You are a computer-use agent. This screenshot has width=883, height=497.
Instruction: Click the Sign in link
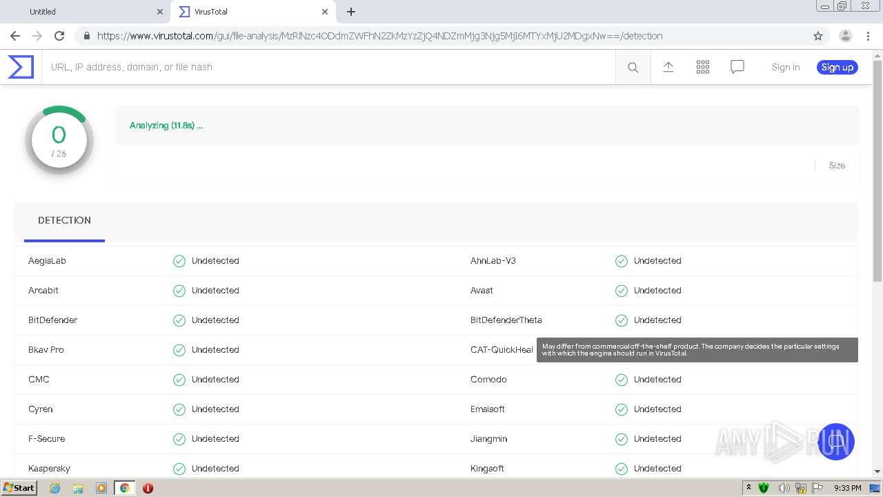[786, 67]
